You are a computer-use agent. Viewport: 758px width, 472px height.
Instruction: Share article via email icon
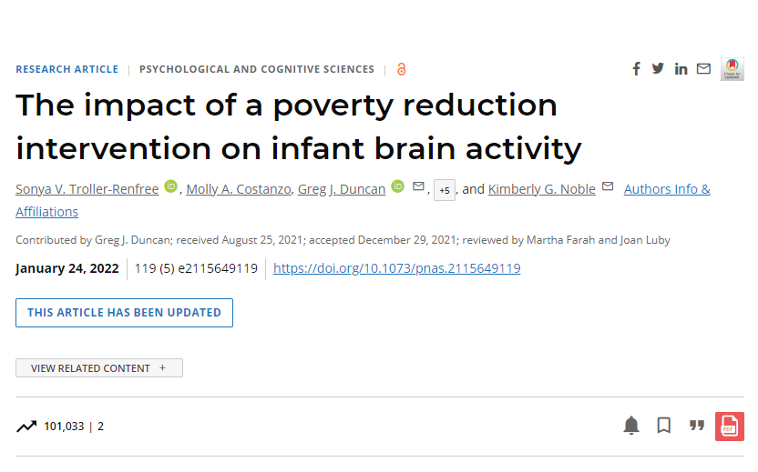click(x=703, y=69)
